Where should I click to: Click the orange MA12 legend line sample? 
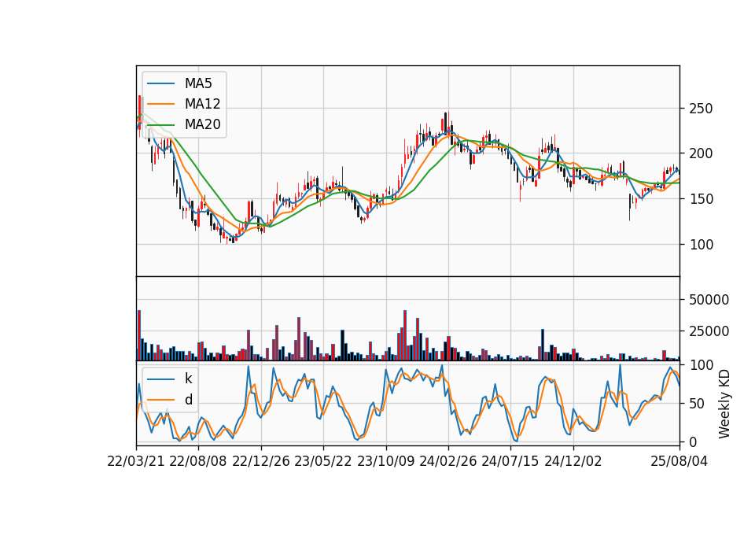(160, 104)
